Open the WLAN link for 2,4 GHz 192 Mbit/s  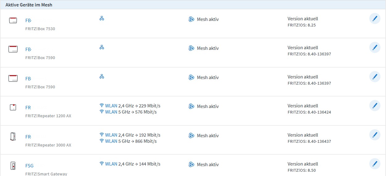coord(111,135)
